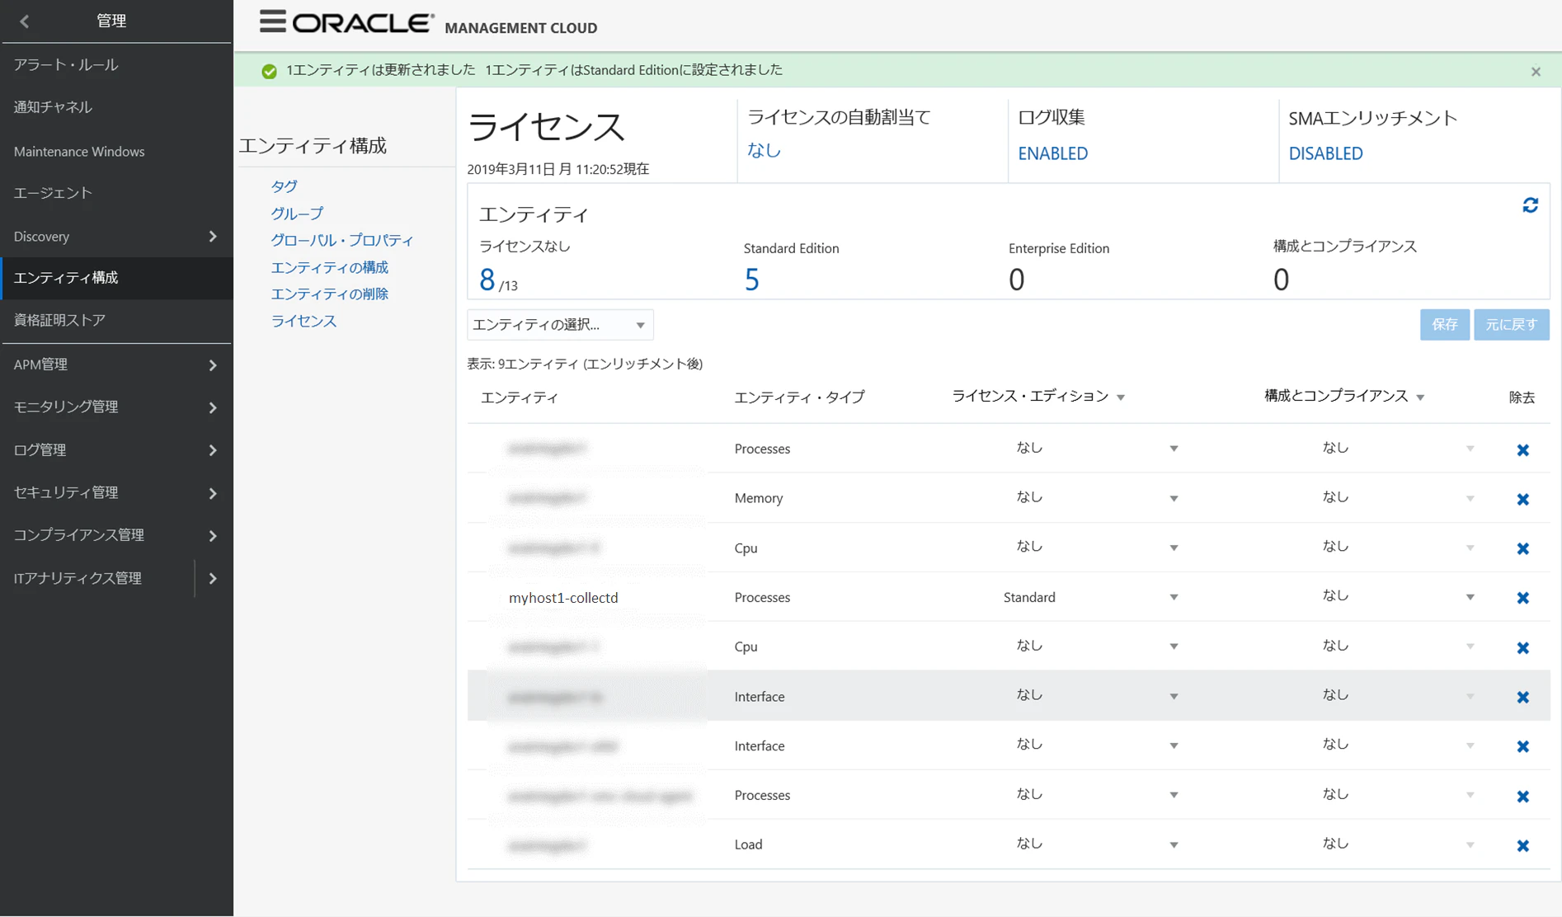This screenshot has height=917, width=1562.
Task: Open the hamburger navigation menu
Action: point(272,21)
